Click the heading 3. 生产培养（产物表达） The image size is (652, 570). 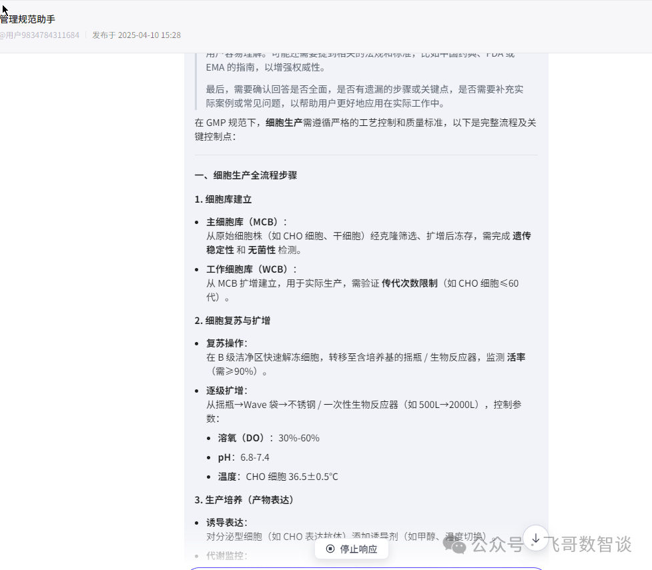(244, 500)
